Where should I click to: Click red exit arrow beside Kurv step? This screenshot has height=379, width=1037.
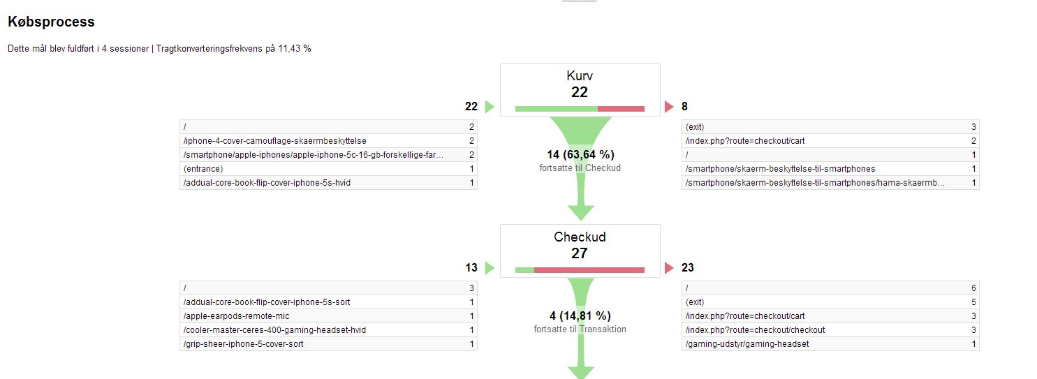tap(669, 107)
